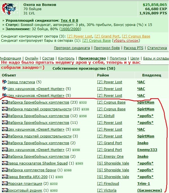The width and height of the screenshot is (169, 193).
Task: Open green [Z] Cygnus Base bar link
Action: point(96,41)
